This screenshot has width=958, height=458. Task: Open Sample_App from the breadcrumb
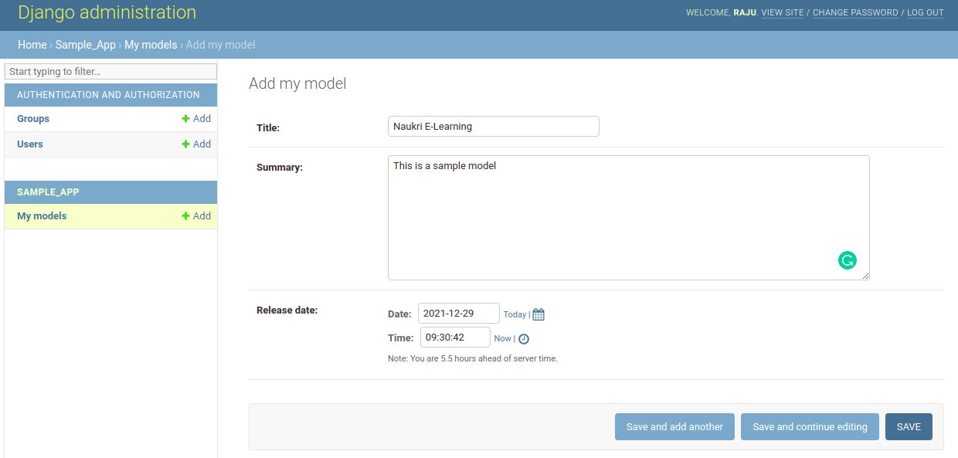[x=85, y=45]
